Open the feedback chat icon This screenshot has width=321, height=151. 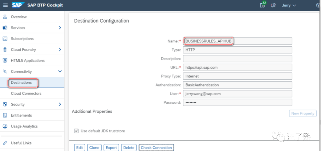273,5
